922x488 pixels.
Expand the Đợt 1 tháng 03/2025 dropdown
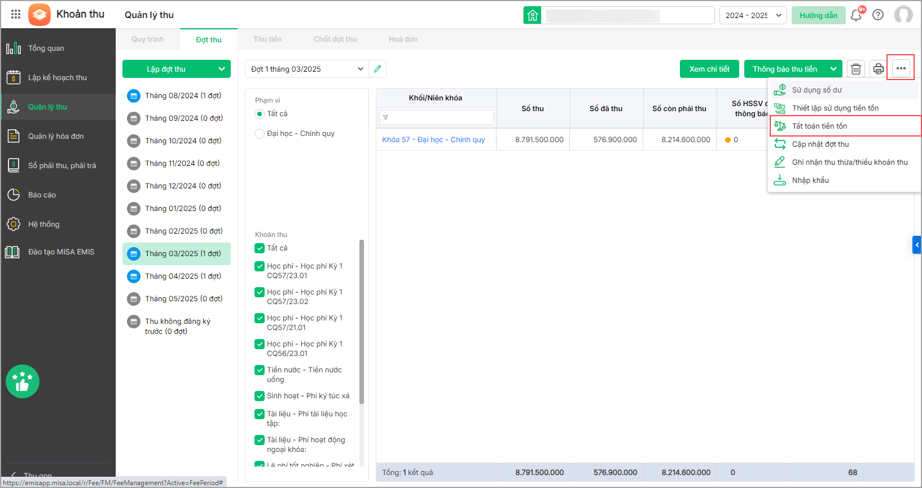click(360, 69)
